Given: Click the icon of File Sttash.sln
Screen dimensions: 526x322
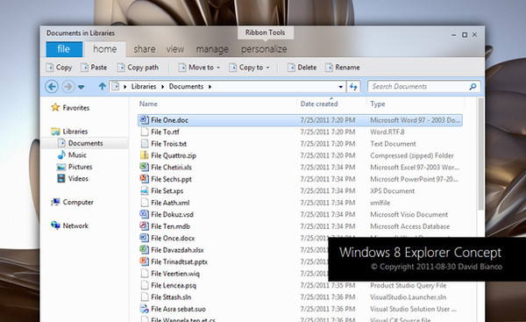Looking at the screenshot, I should click(x=145, y=297).
